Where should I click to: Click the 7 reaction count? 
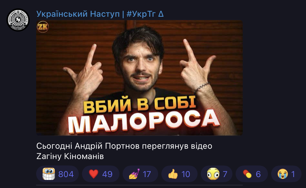[x=225, y=174]
